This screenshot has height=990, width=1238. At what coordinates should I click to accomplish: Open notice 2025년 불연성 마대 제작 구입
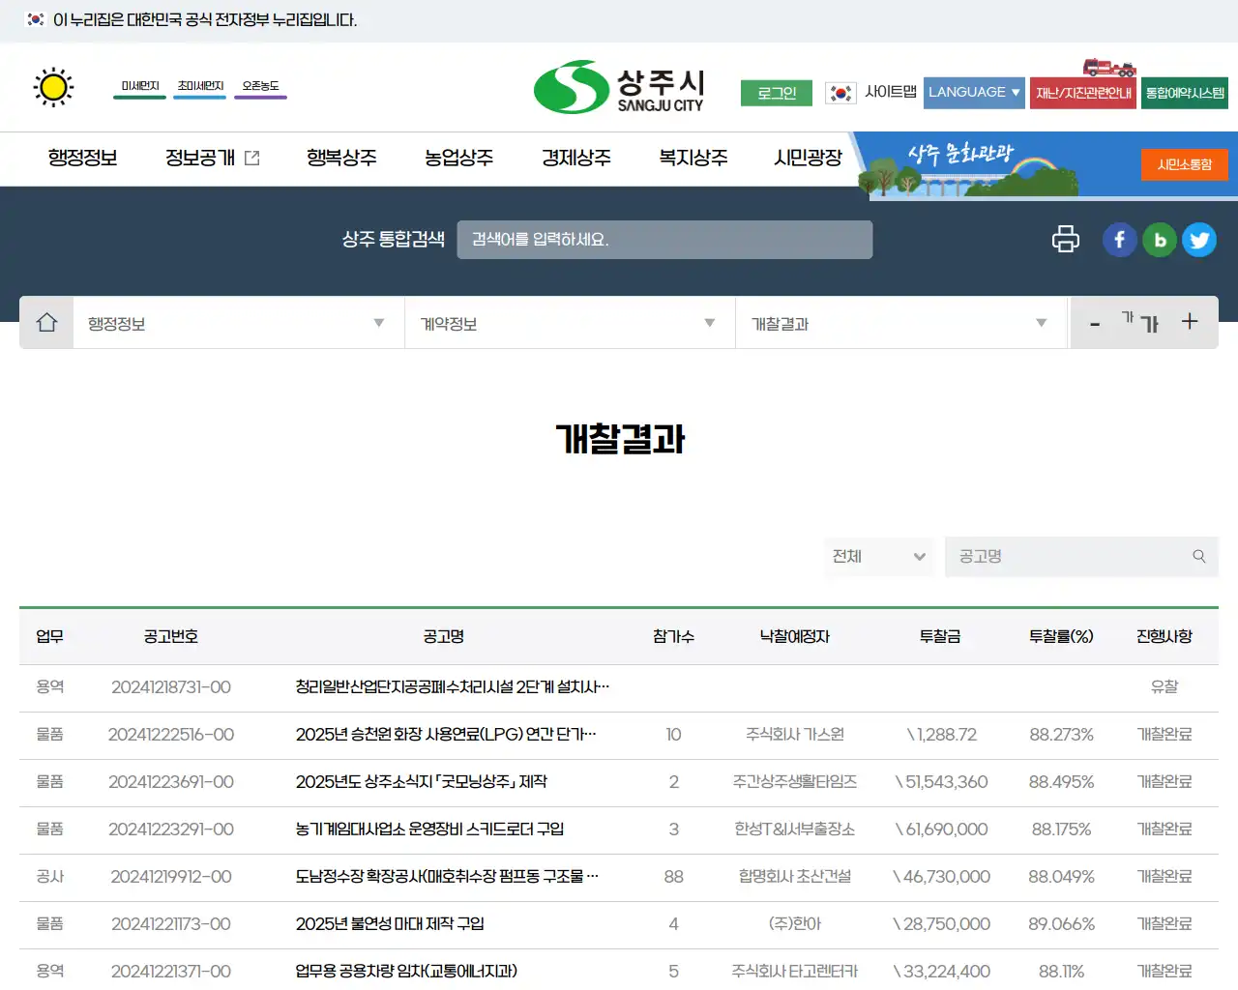390,924
